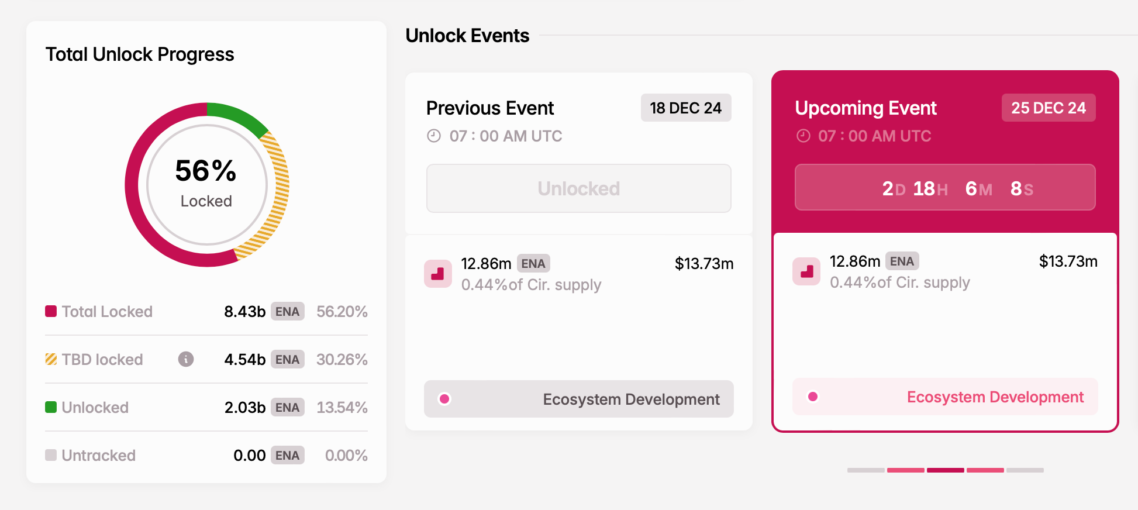Image resolution: width=1138 pixels, height=510 pixels.
Task: Click the Previous Event clock icon
Action: coord(434,136)
